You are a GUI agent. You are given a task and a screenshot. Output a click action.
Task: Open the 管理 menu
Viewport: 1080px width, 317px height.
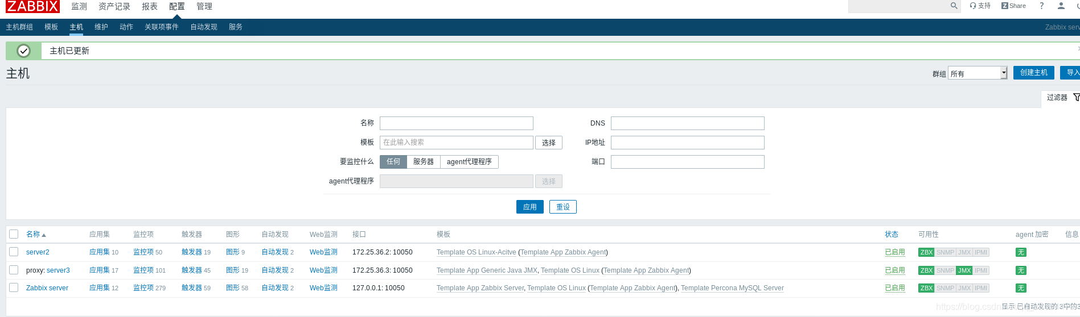tap(204, 6)
